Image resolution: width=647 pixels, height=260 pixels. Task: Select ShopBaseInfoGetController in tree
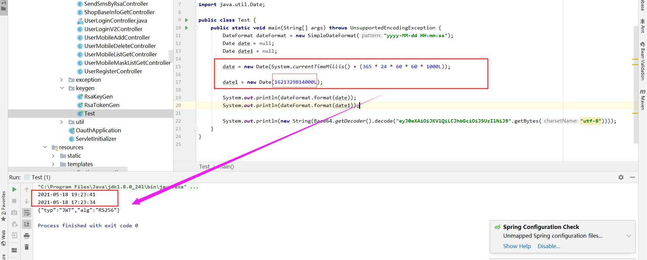(119, 12)
